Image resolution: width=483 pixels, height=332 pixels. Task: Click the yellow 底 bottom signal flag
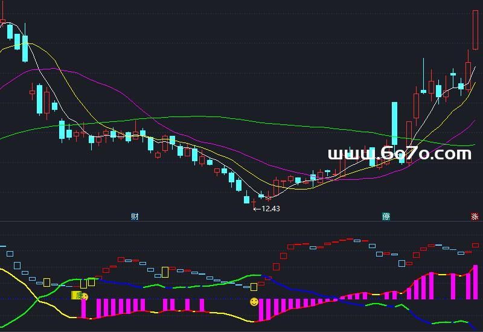pyautogui.click(x=77, y=295)
